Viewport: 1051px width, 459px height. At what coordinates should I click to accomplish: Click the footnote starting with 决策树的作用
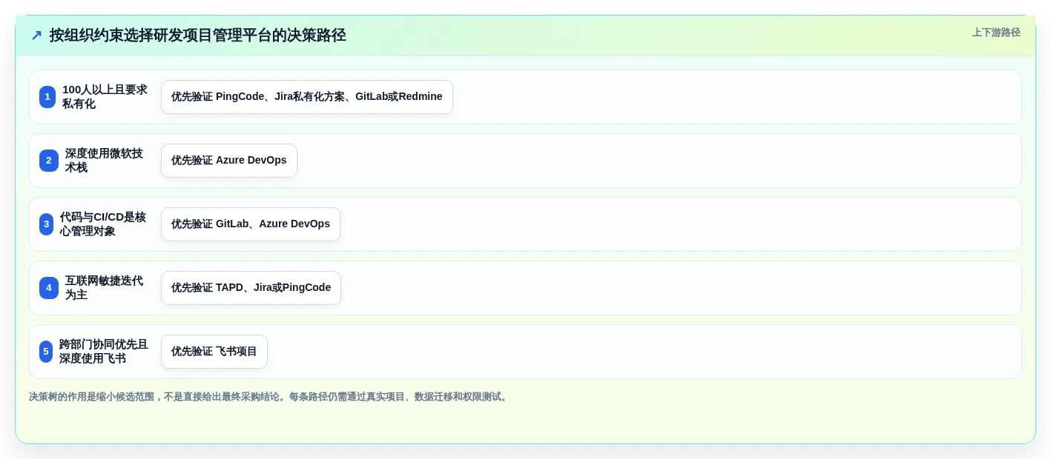[x=269, y=397]
